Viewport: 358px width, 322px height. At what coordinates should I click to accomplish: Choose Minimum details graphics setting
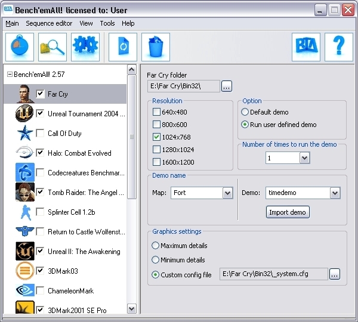coord(155,260)
